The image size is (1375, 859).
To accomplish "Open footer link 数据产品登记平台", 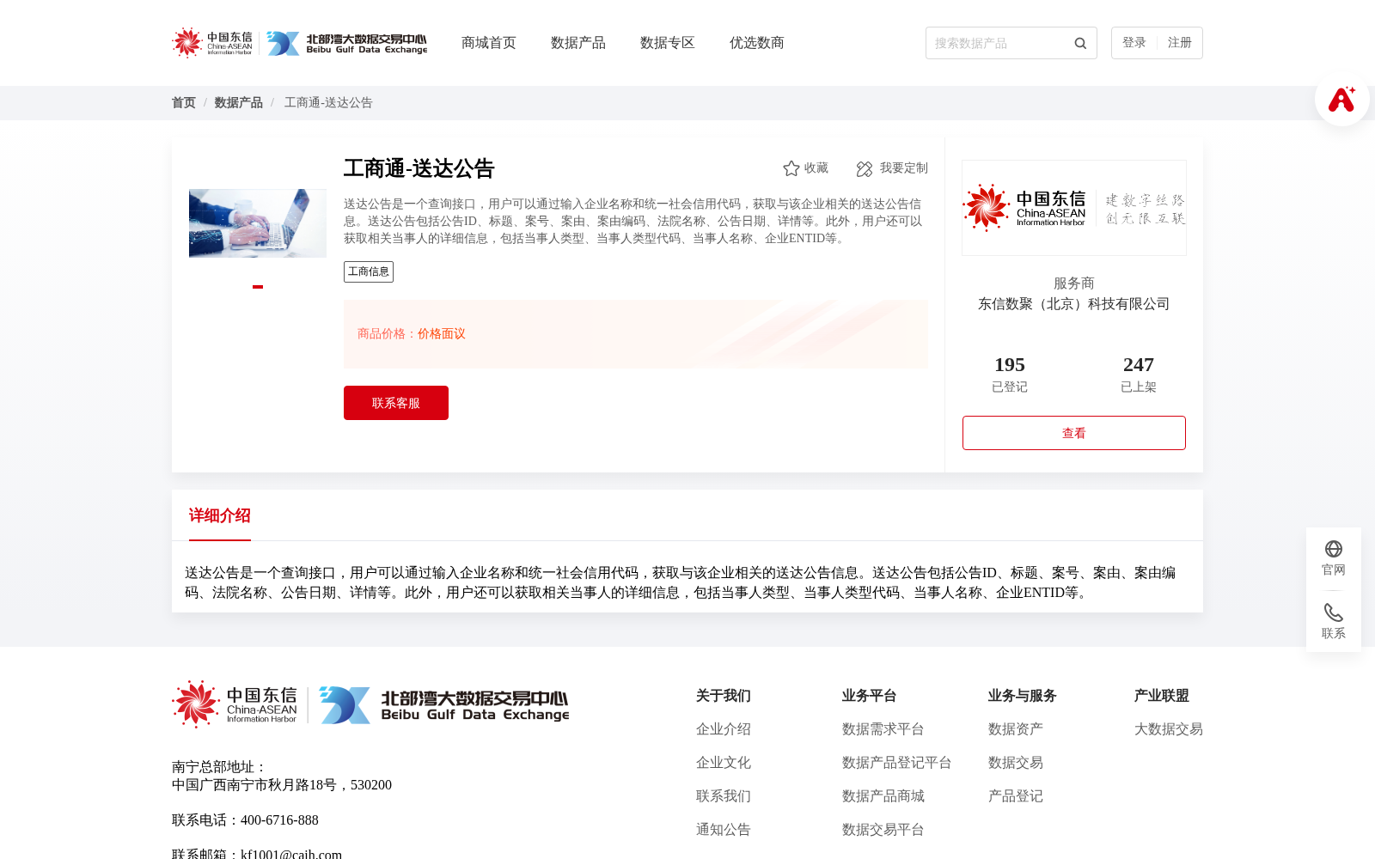I will (x=897, y=763).
